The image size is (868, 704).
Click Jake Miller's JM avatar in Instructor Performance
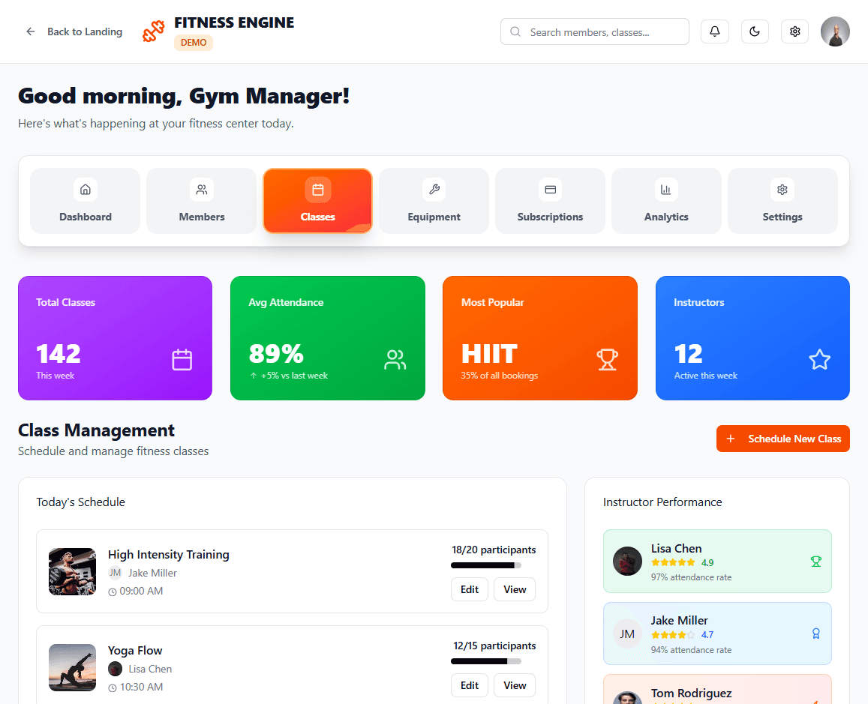(x=627, y=634)
